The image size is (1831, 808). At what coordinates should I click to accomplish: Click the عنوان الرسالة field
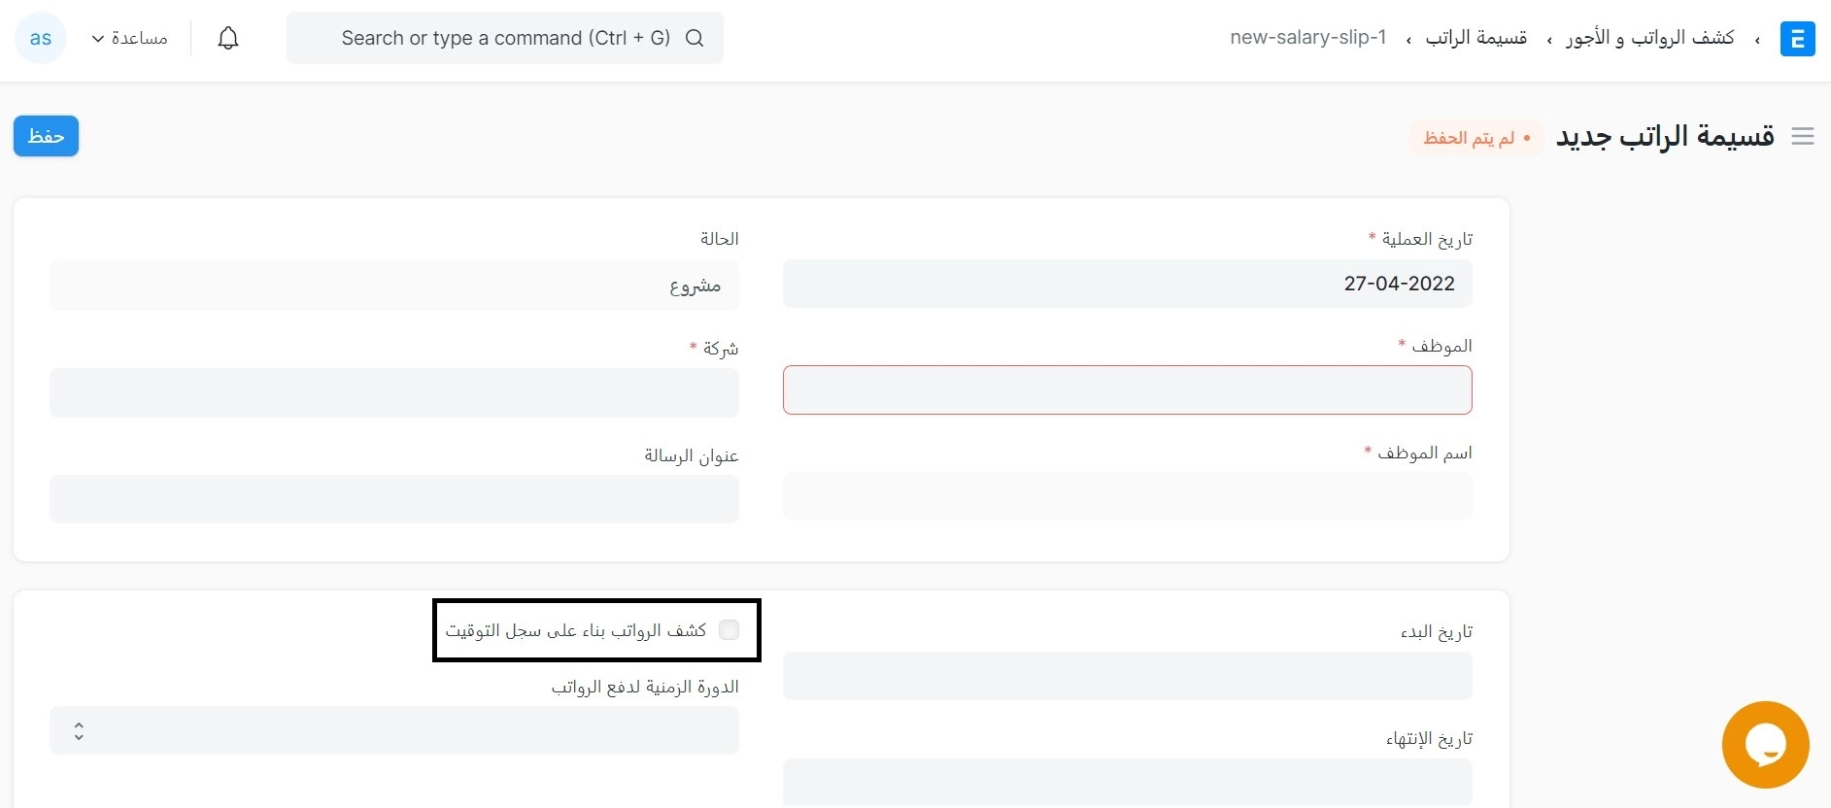click(394, 499)
